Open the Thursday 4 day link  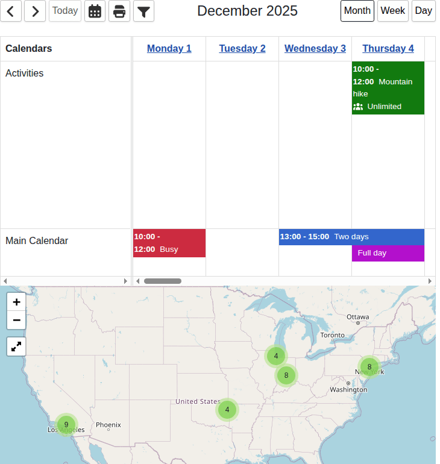[388, 49]
